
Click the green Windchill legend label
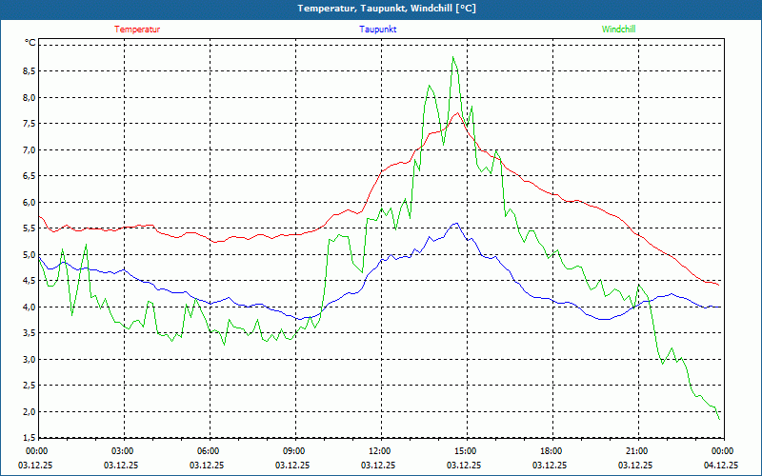pyautogui.click(x=619, y=30)
